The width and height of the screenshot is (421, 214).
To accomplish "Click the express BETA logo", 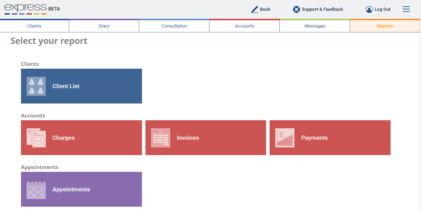I will point(32,9).
